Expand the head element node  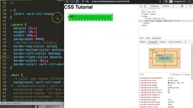(x=141, y=14)
